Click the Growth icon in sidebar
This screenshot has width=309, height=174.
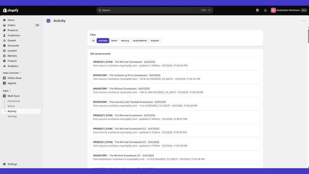[x=4, y=41]
